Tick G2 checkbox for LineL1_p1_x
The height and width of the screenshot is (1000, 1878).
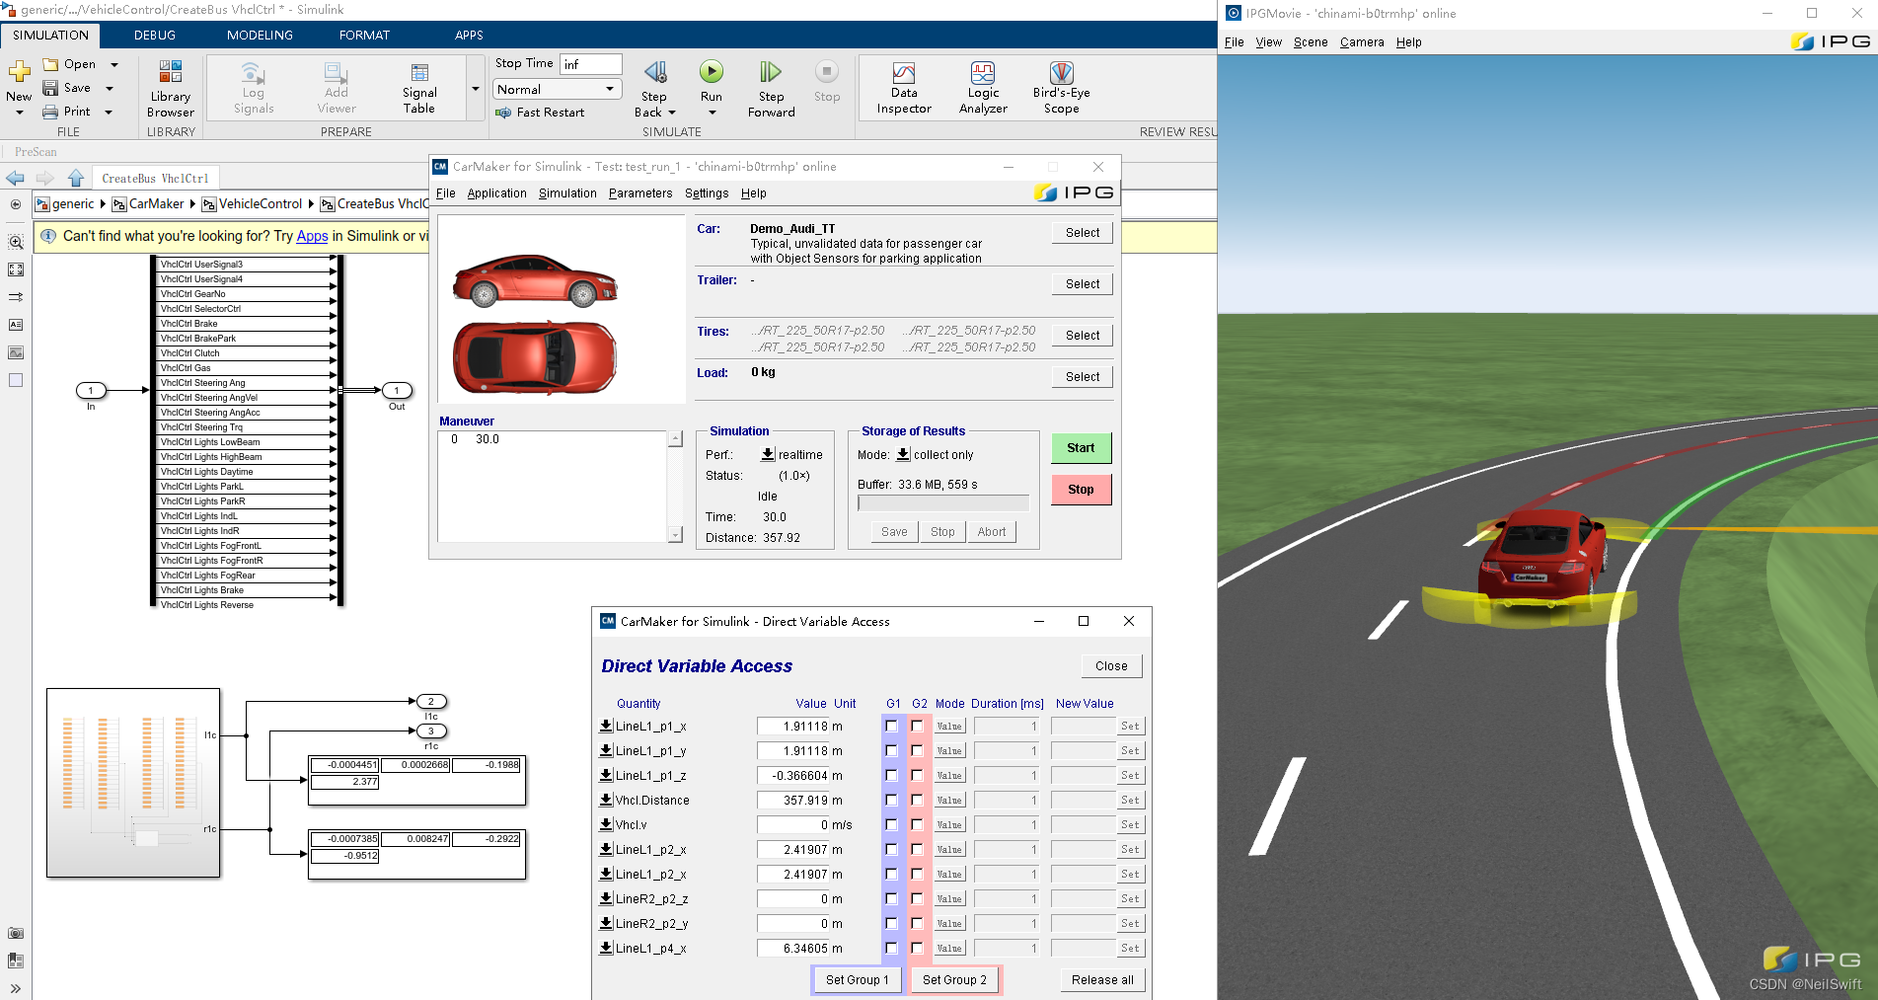pos(917,726)
